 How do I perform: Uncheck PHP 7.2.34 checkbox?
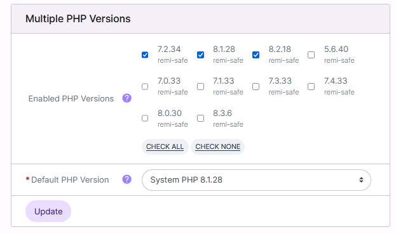[145, 55]
